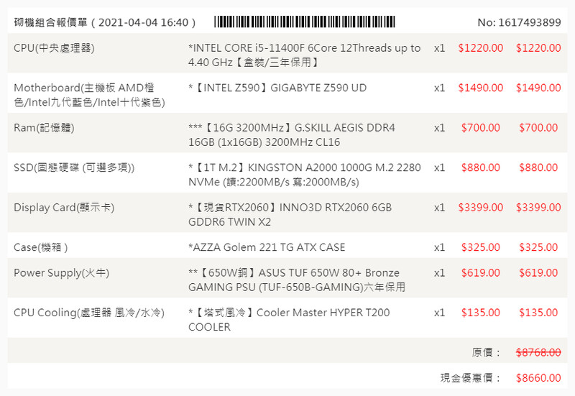Select the ASUS TUF 650W 80+ Bronze description
Viewport: 575px width, 396px height.
(x=297, y=280)
